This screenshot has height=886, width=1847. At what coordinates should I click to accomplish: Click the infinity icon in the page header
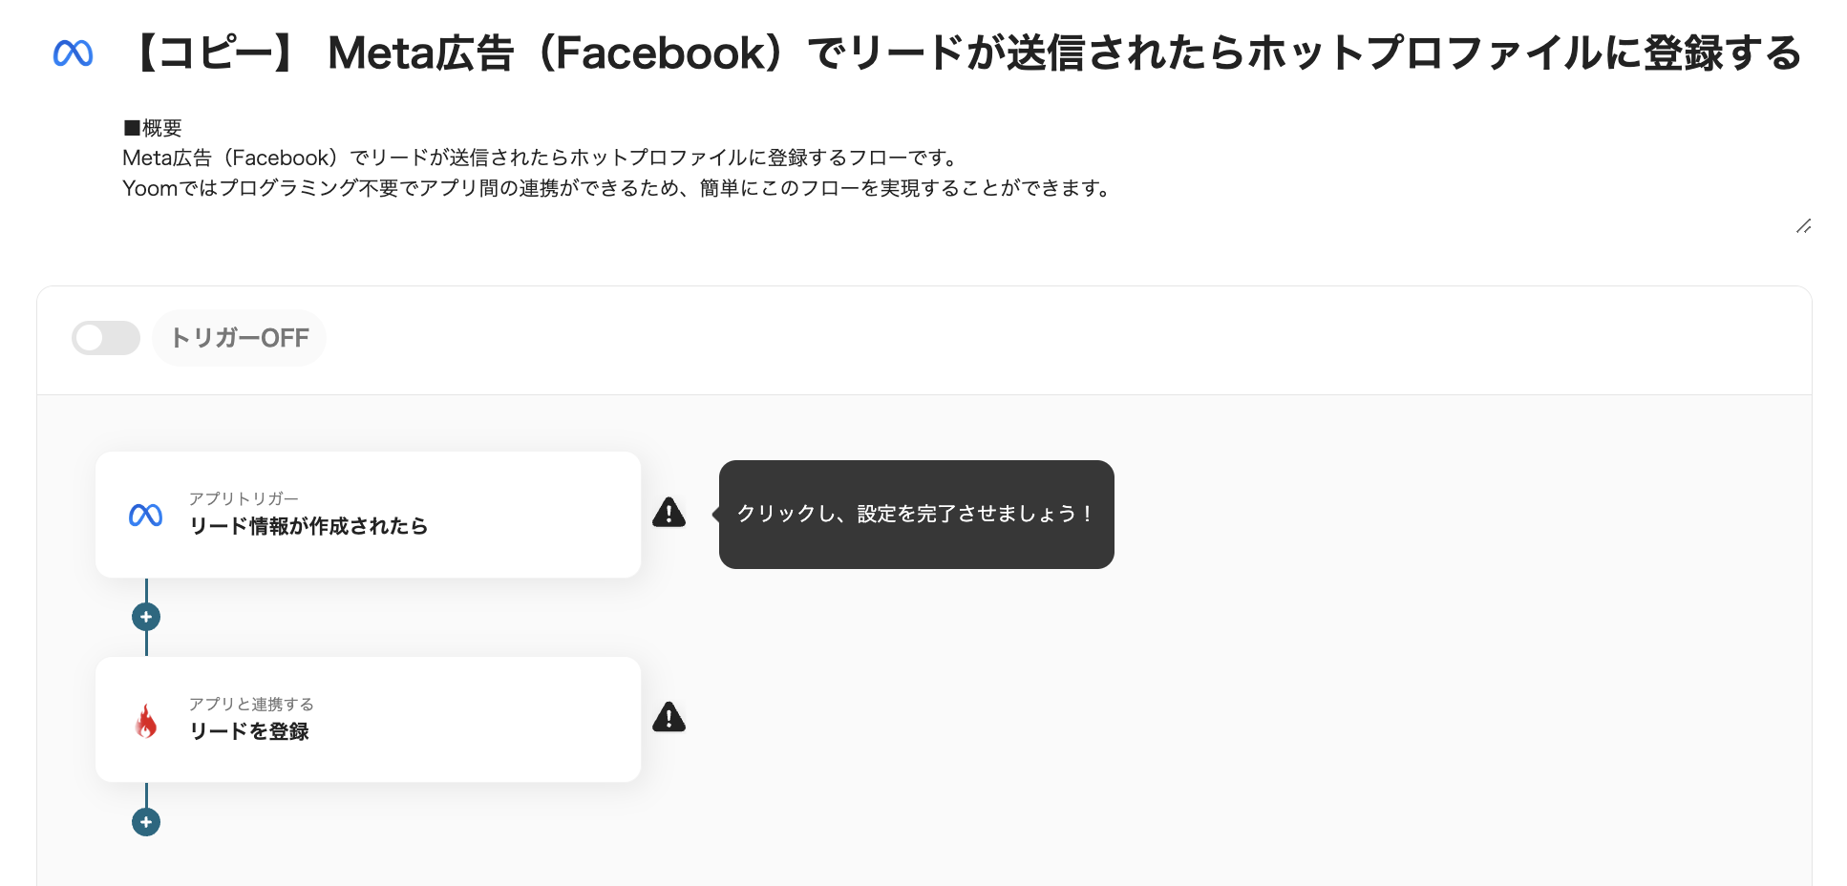74,53
